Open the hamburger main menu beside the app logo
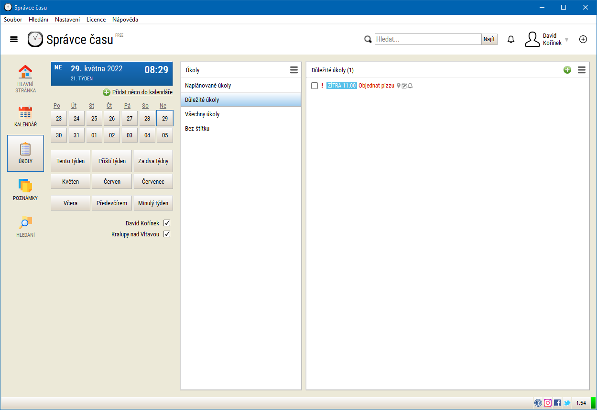 click(x=14, y=39)
